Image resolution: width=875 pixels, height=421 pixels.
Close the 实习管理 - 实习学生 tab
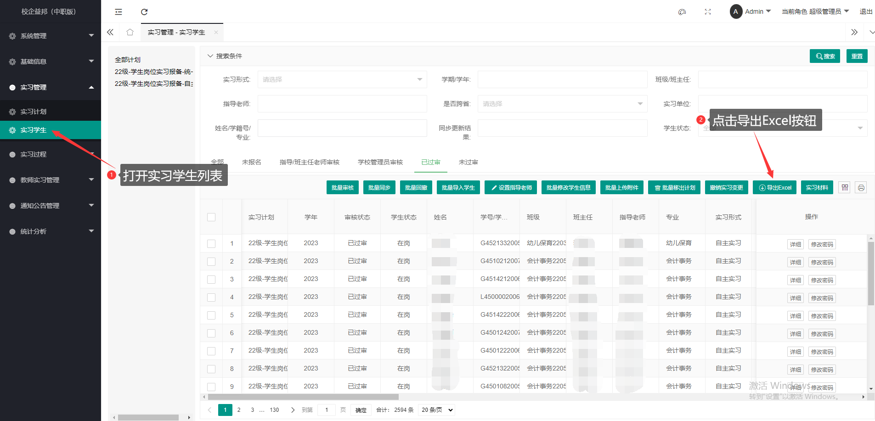[x=216, y=32]
